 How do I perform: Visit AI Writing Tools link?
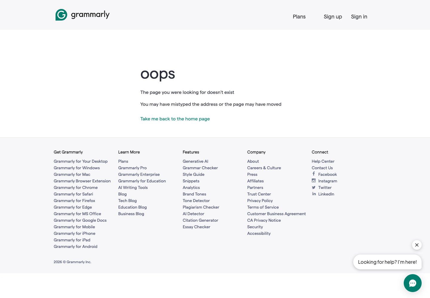tap(133, 187)
